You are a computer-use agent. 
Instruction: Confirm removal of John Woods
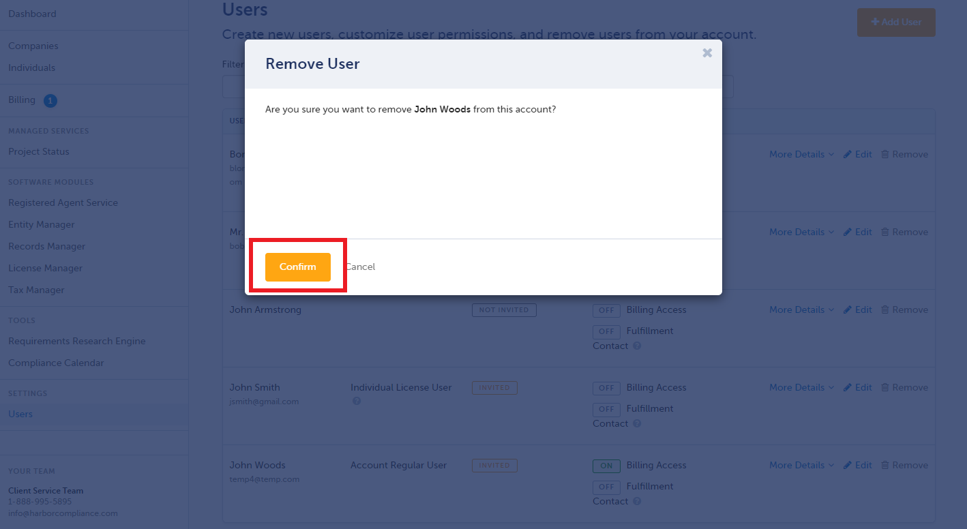(x=298, y=267)
